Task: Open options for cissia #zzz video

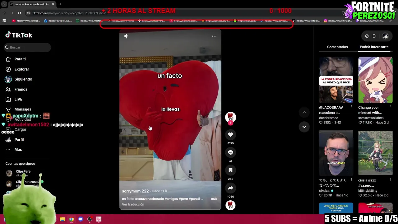Action: point(391,180)
